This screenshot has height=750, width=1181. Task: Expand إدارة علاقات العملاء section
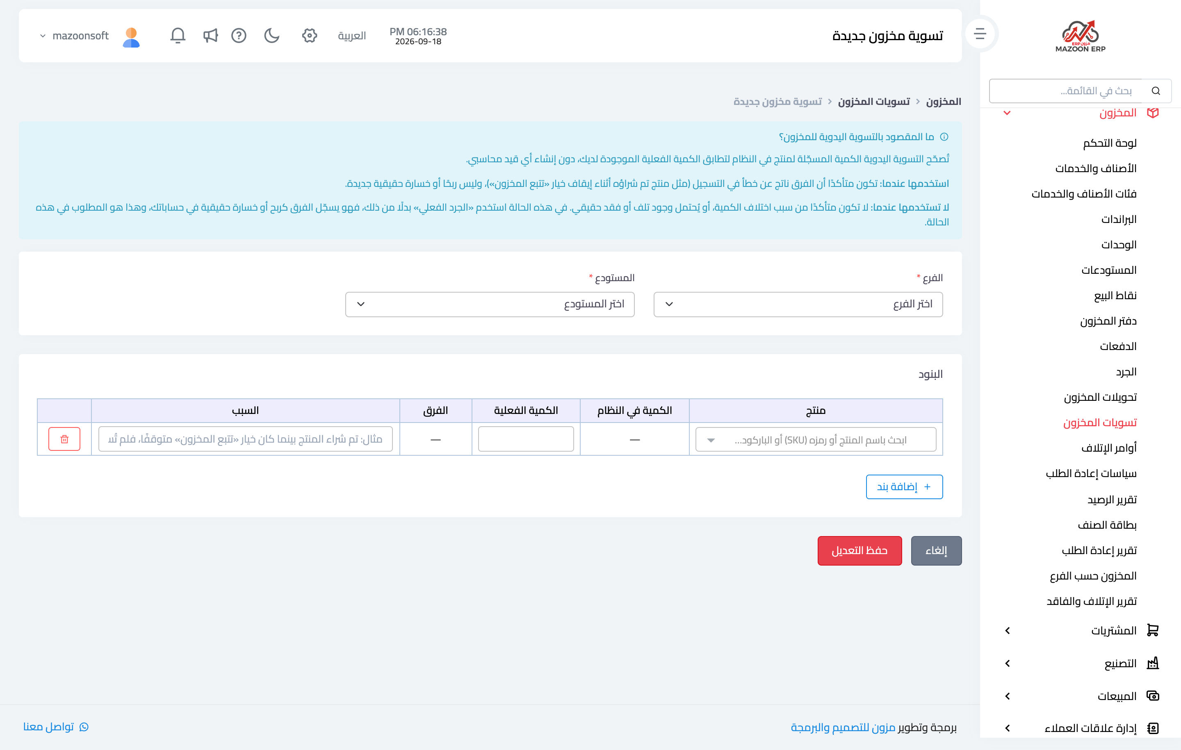1008,728
